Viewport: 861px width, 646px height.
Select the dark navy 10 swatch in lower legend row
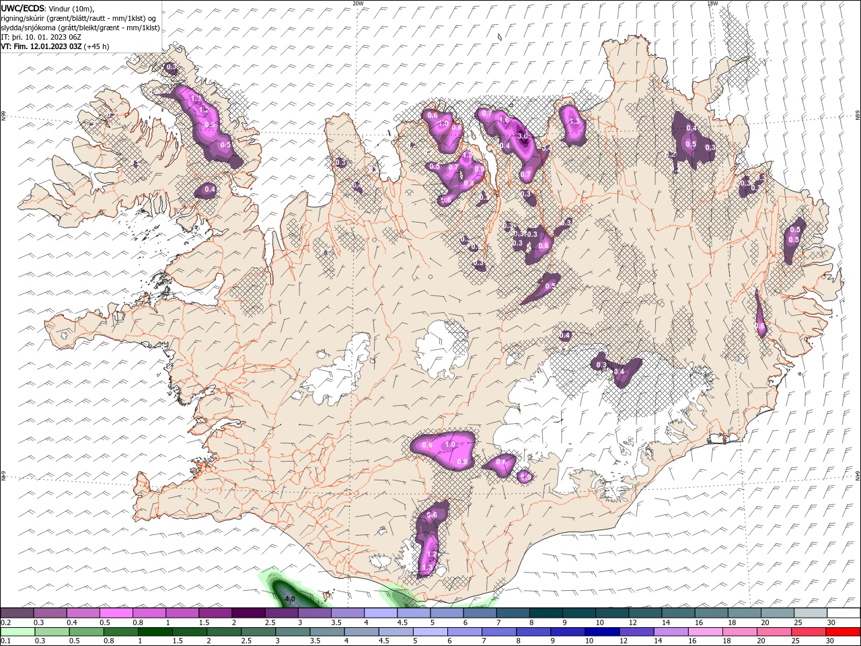(x=603, y=632)
